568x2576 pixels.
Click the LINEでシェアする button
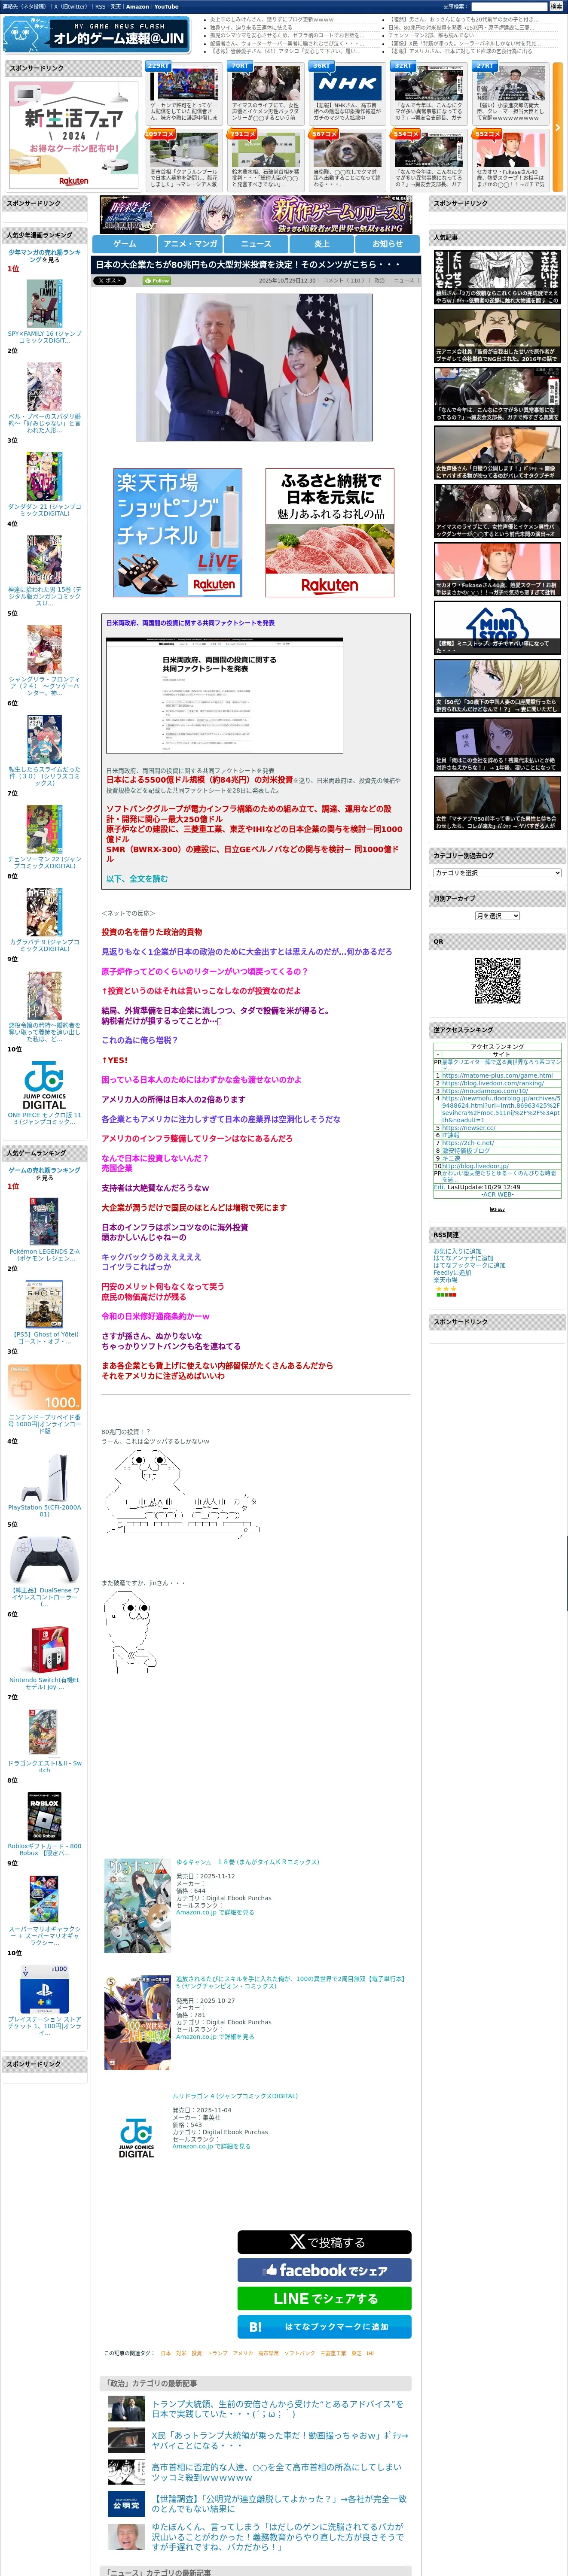point(324,2298)
